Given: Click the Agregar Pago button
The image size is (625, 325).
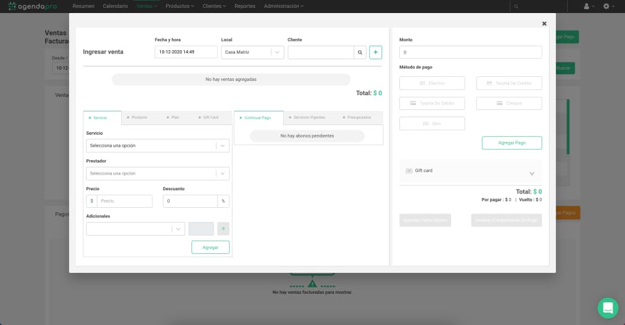Looking at the screenshot, I should pos(512,143).
